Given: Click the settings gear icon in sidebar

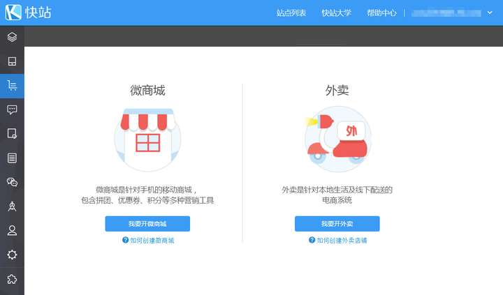Looking at the screenshot, I should click(12, 255).
